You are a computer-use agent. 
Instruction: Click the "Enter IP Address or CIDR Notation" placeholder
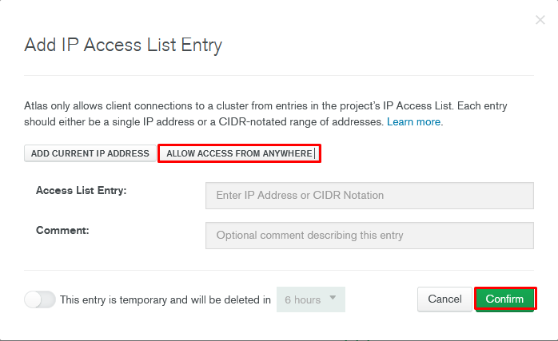tap(301, 196)
